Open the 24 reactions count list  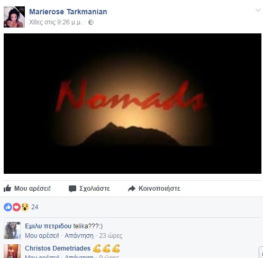pyautogui.click(x=35, y=207)
